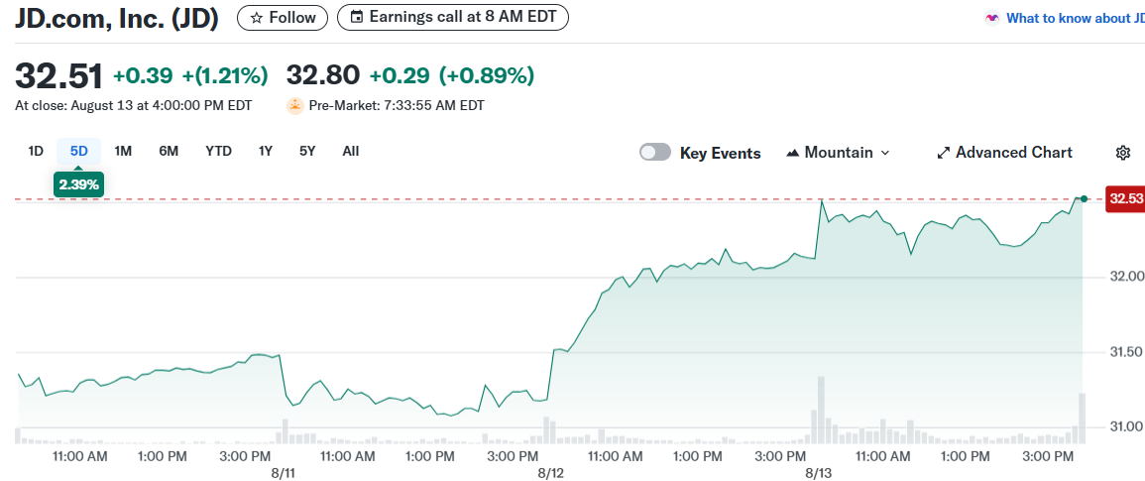Click the +(1.21%) daily change text
This screenshot has width=1145, height=481.
point(225,75)
